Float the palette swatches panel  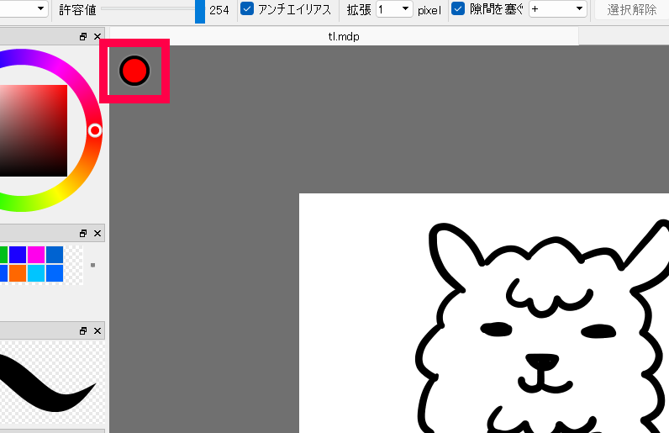[x=83, y=233]
